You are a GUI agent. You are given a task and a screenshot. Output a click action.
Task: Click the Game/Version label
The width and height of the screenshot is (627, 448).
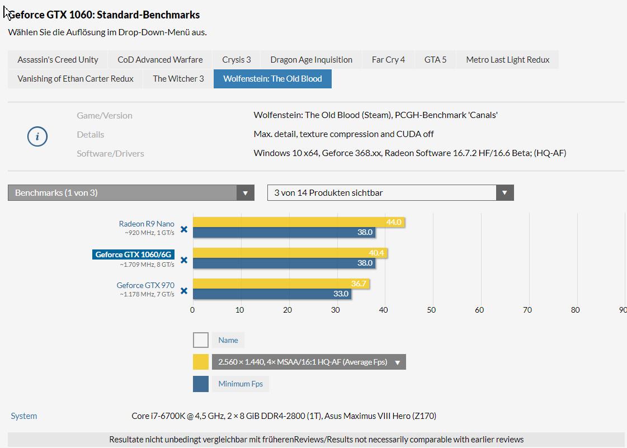click(x=105, y=116)
